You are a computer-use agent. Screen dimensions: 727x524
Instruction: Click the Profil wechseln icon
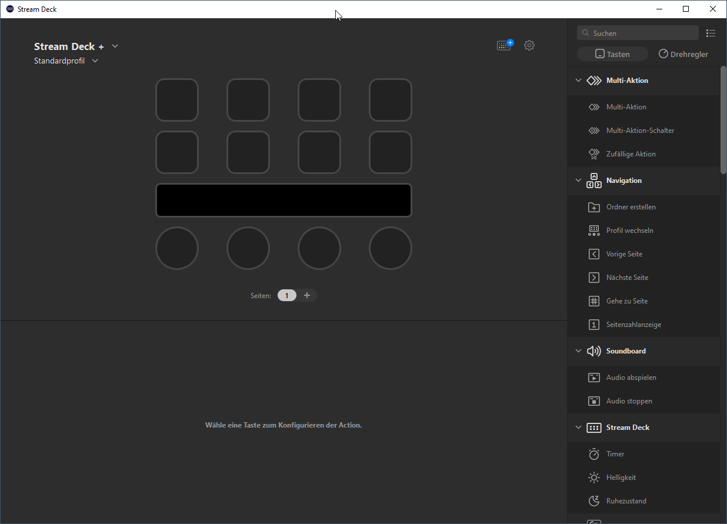coord(594,231)
